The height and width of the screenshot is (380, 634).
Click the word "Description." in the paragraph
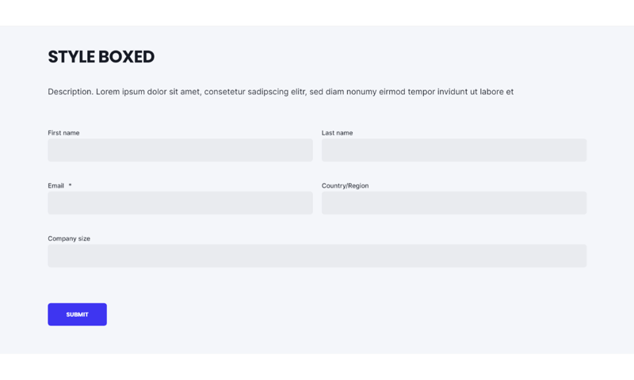click(71, 92)
